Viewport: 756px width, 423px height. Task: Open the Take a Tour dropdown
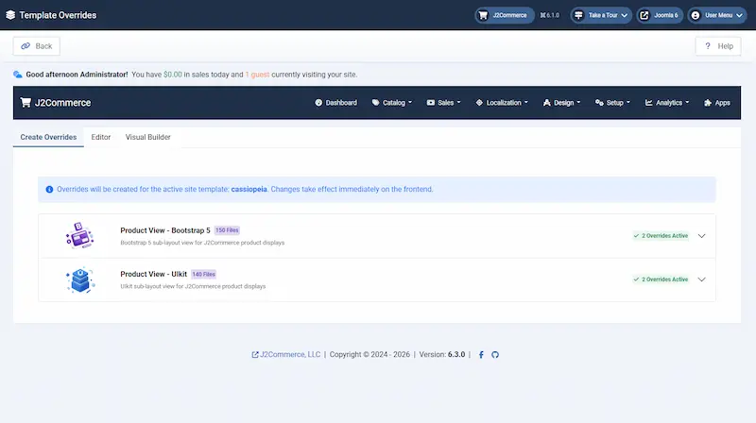point(601,15)
